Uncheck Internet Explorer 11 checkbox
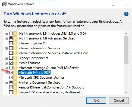 point(11,43)
